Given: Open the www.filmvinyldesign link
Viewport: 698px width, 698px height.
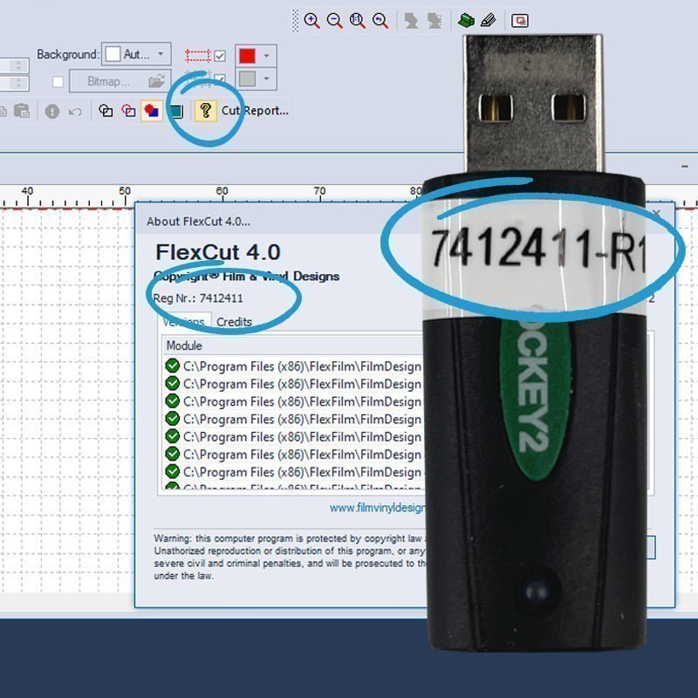Looking at the screenshot, I should [x=378, y=508].
